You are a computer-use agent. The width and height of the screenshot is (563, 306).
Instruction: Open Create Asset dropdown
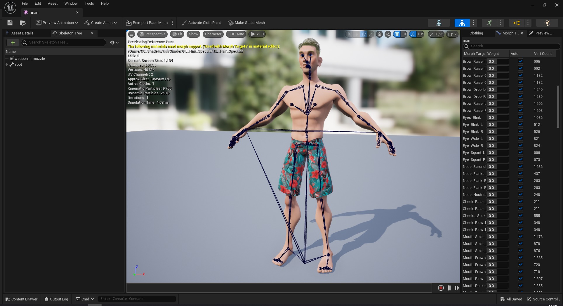[100, 23]
